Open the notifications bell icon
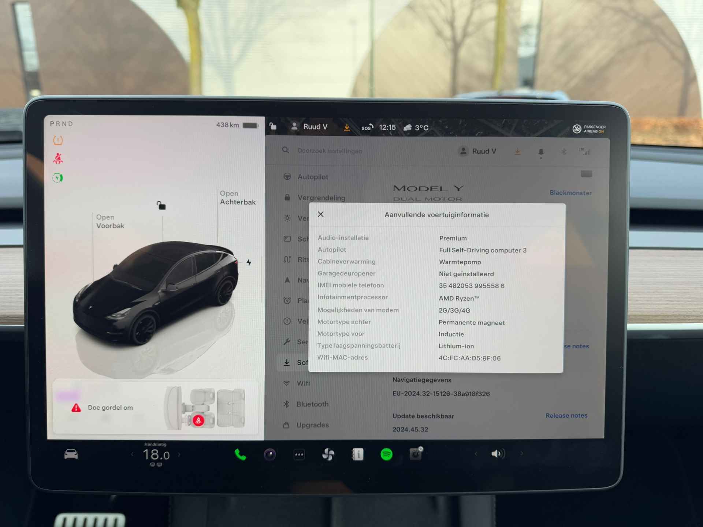 (x=541, y=152)
